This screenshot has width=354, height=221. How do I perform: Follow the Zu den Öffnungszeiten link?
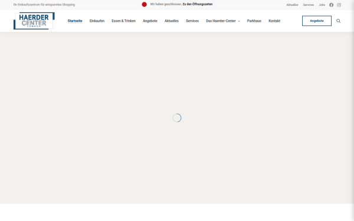click(x=197, y=4)
